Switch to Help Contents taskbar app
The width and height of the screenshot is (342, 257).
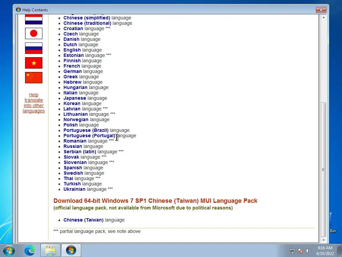pyautogui.click(x=71, y=250)
